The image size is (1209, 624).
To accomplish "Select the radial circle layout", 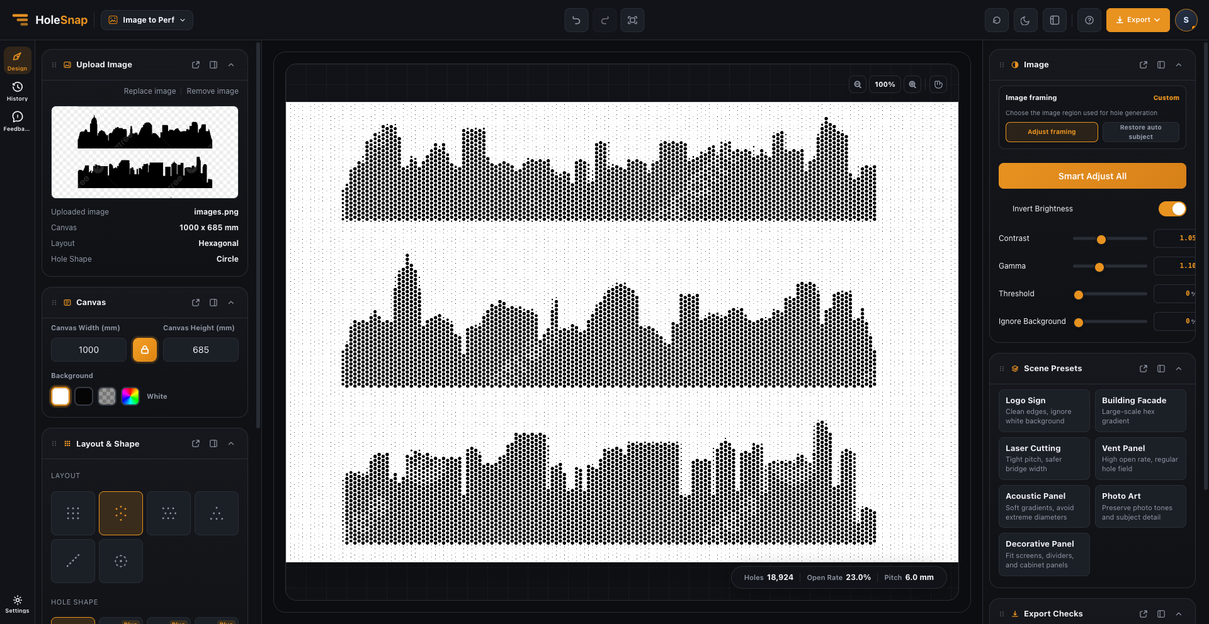I will 121,561.
